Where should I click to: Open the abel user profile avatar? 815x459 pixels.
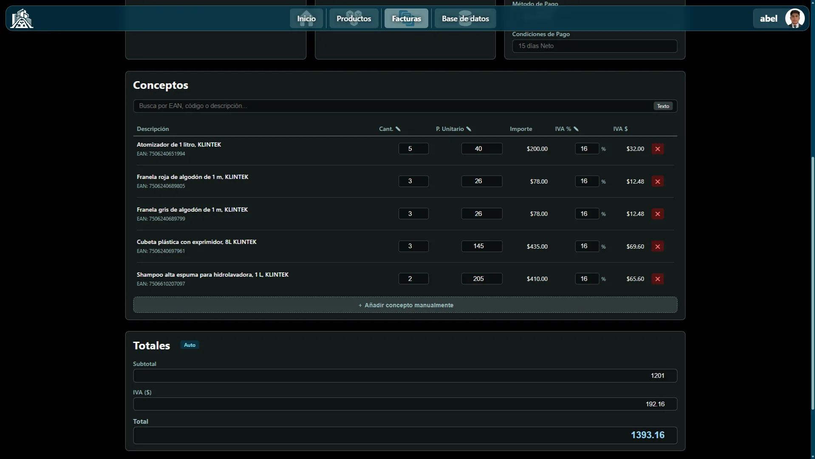point(795,18)
